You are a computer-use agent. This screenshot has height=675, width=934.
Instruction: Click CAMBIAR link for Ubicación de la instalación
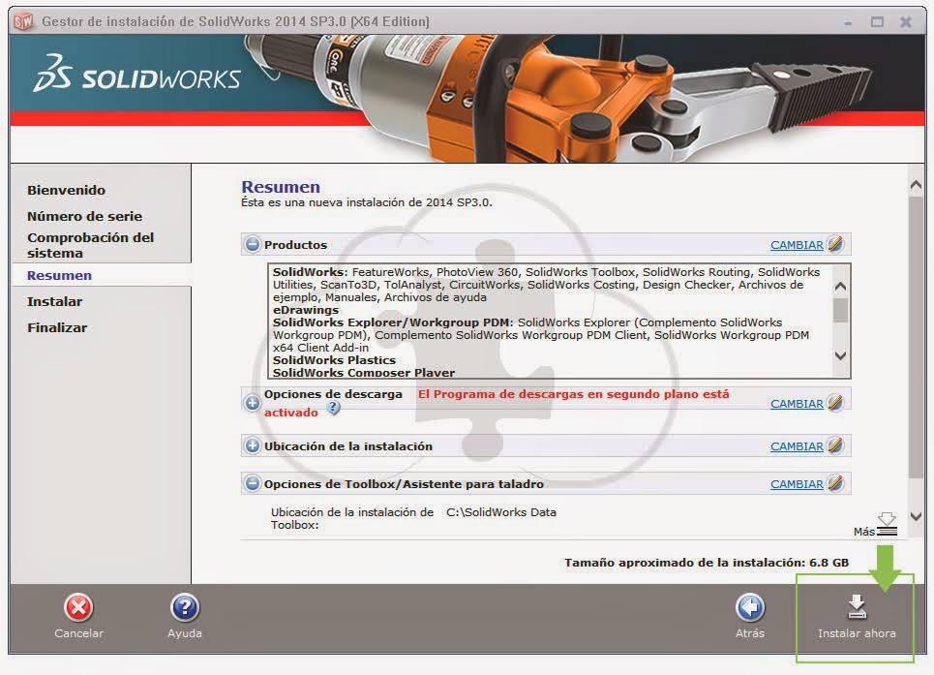(x=797, y=446)
